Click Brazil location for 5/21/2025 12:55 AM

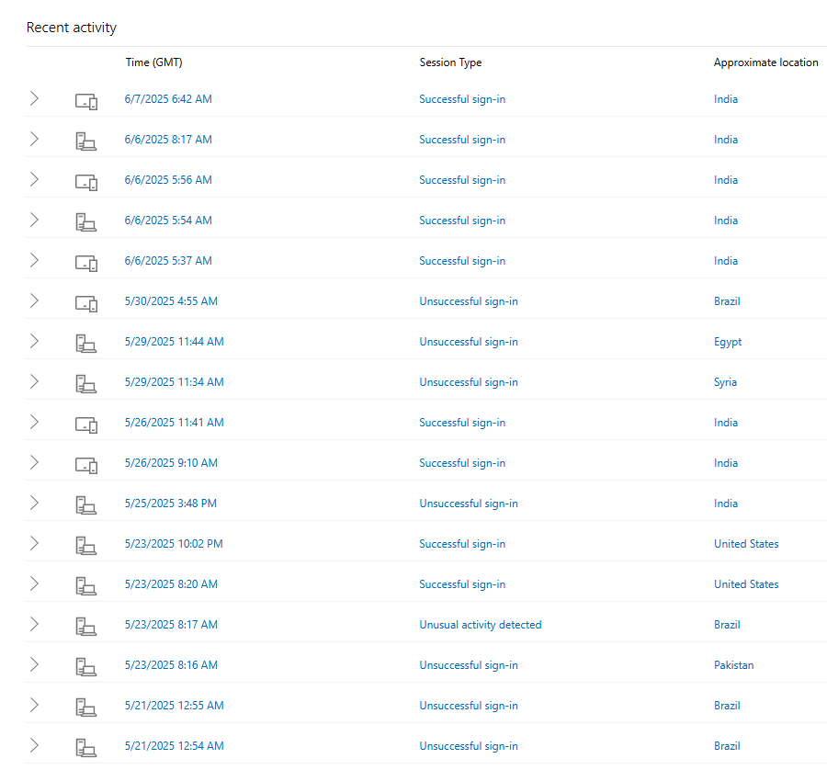coord(727,706)
